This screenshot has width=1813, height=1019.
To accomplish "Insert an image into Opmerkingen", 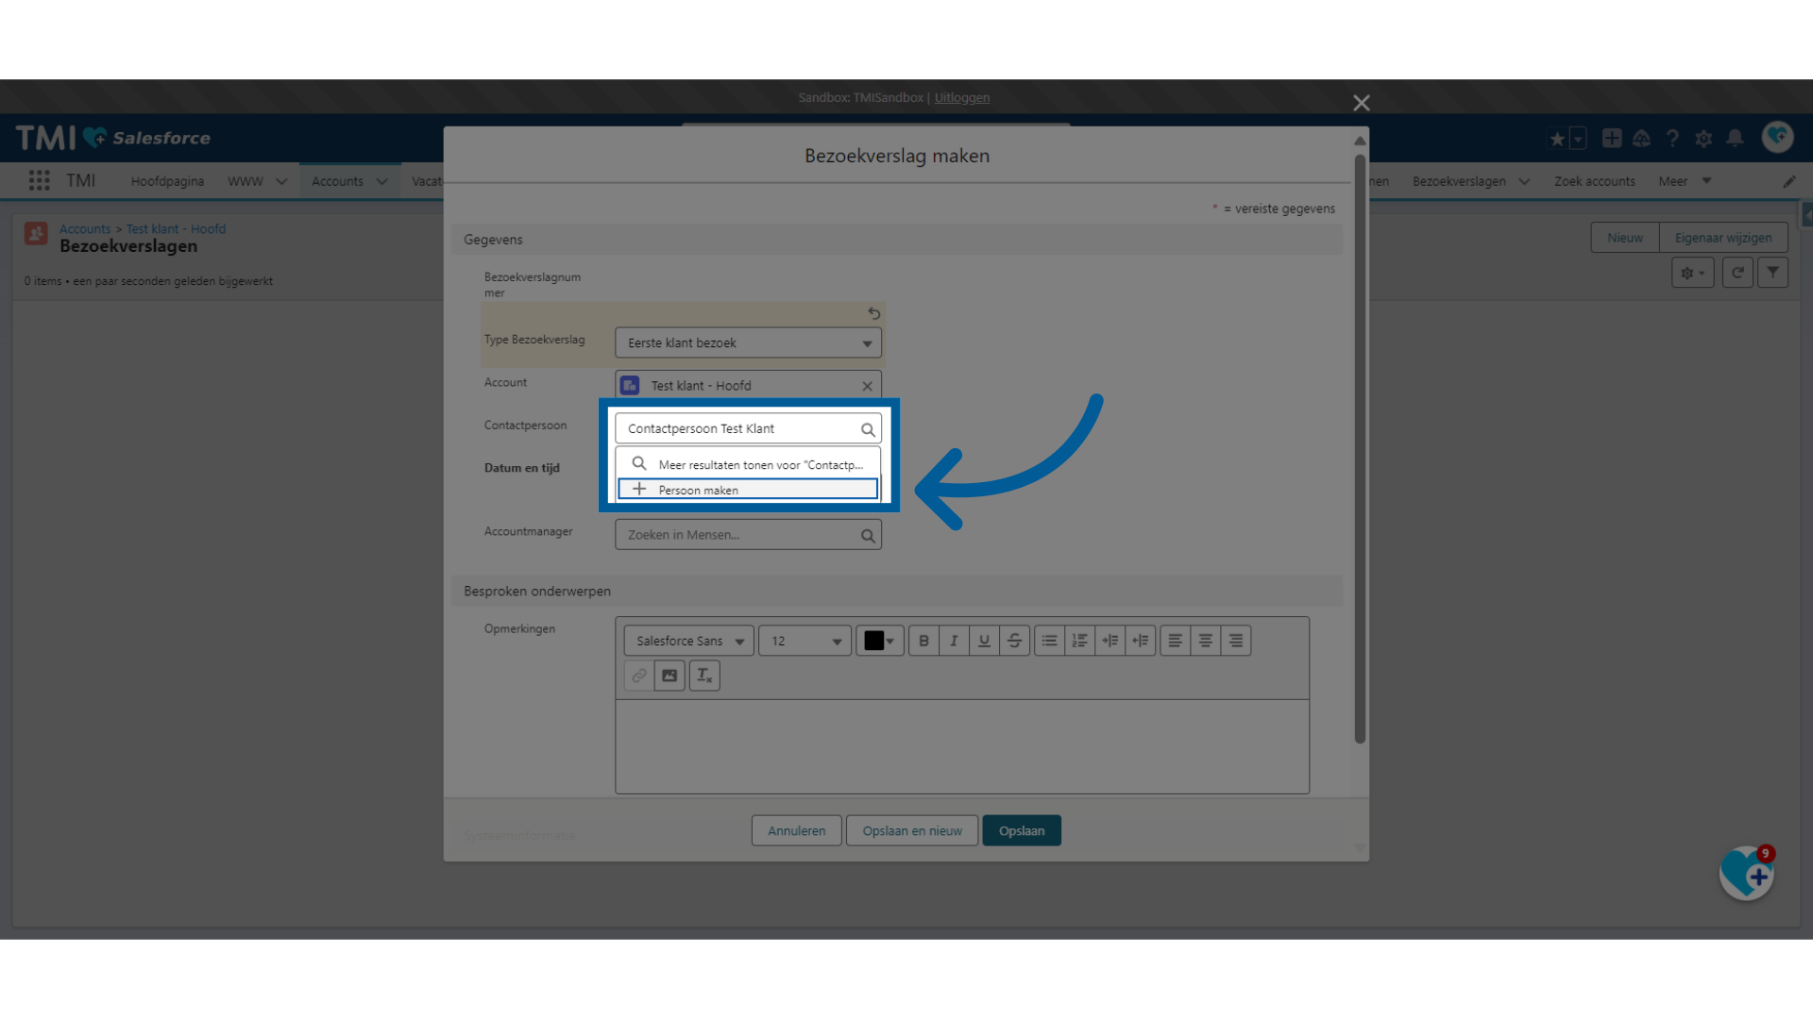I will 669,676.
